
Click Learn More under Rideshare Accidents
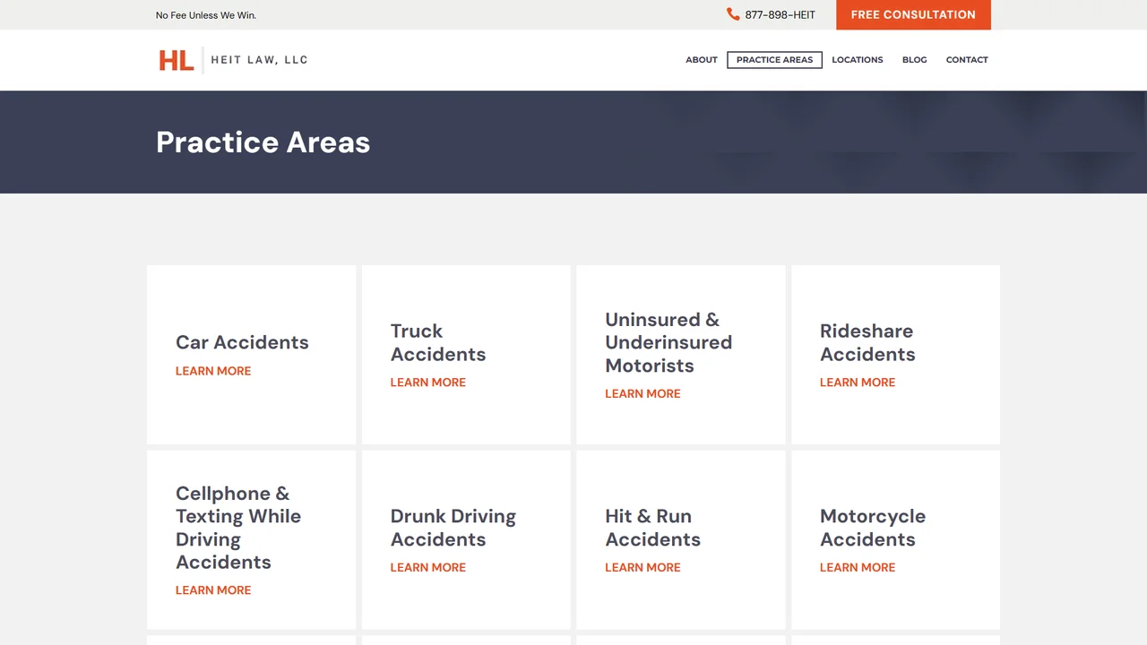click(858, 383)
